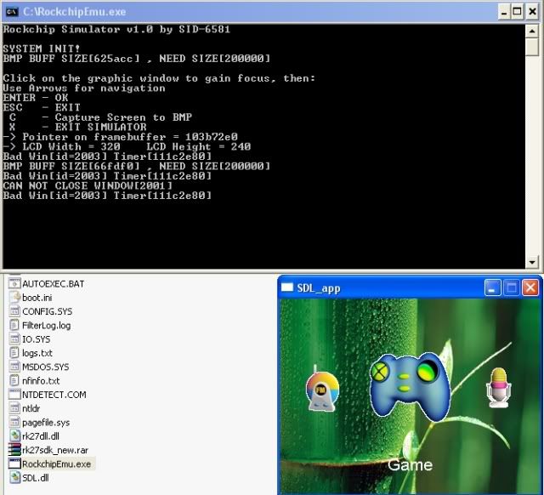Close the RockchipEmu console window
The image size is (544, 495).
pyautogui.click(x=533, y=11)
